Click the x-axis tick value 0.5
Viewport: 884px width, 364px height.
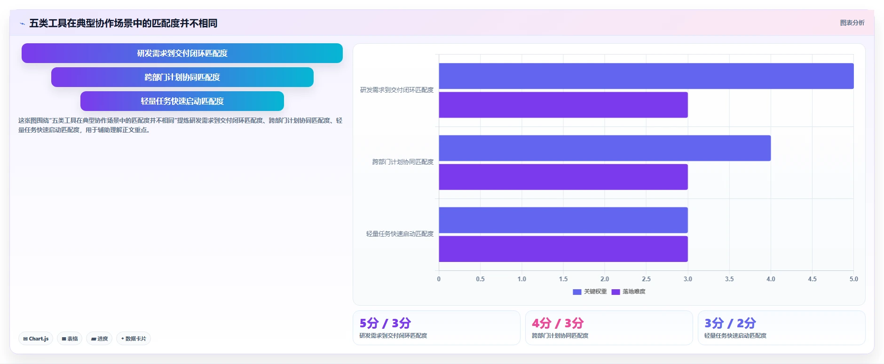(480, 279)
